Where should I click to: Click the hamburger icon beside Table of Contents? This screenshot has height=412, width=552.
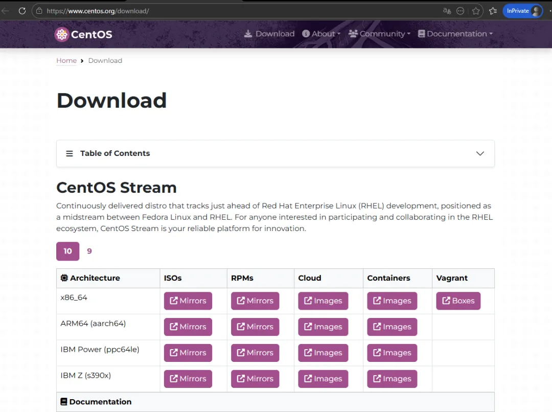pyautogui.click(x=70, y=153)
